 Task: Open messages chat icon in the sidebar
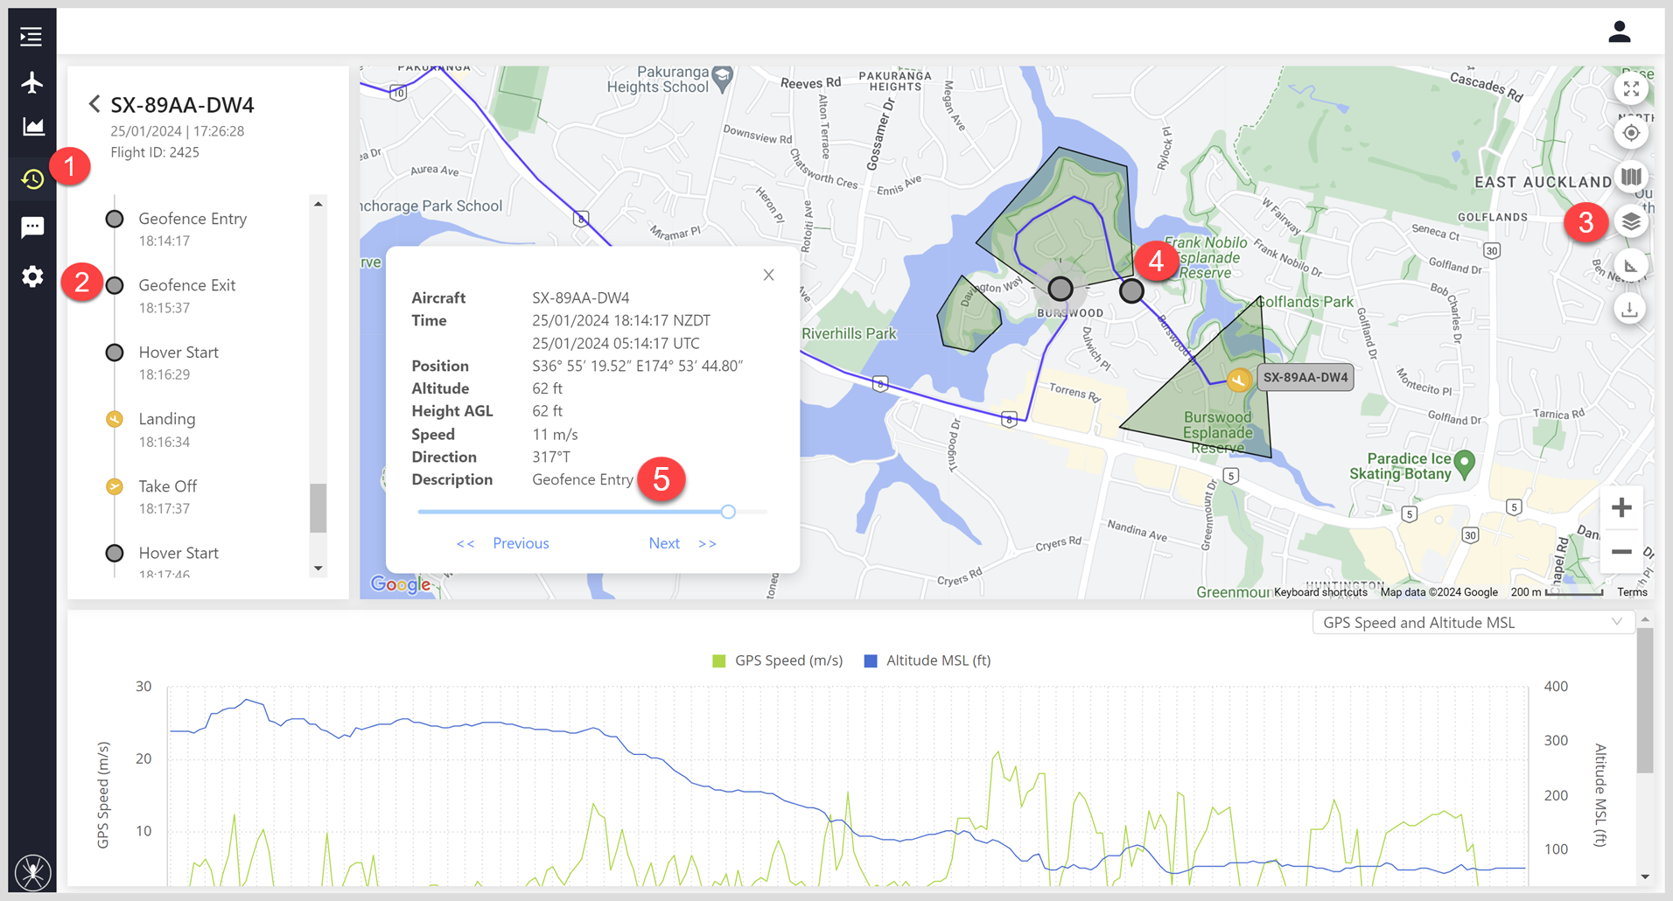point(32,227)
